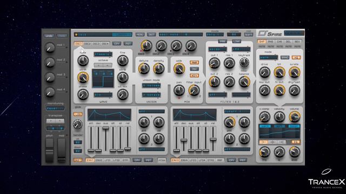Select the ENV4 tab
The image size is (346, 194).
click(184, 160)
